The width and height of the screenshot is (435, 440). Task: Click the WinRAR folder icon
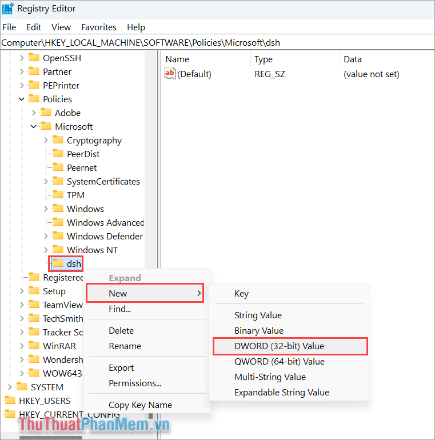pyautogui.click(x=34, y=346)
